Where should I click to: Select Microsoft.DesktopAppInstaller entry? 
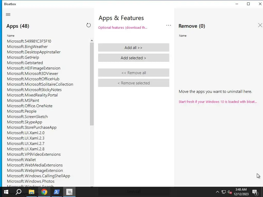(34, 52)
